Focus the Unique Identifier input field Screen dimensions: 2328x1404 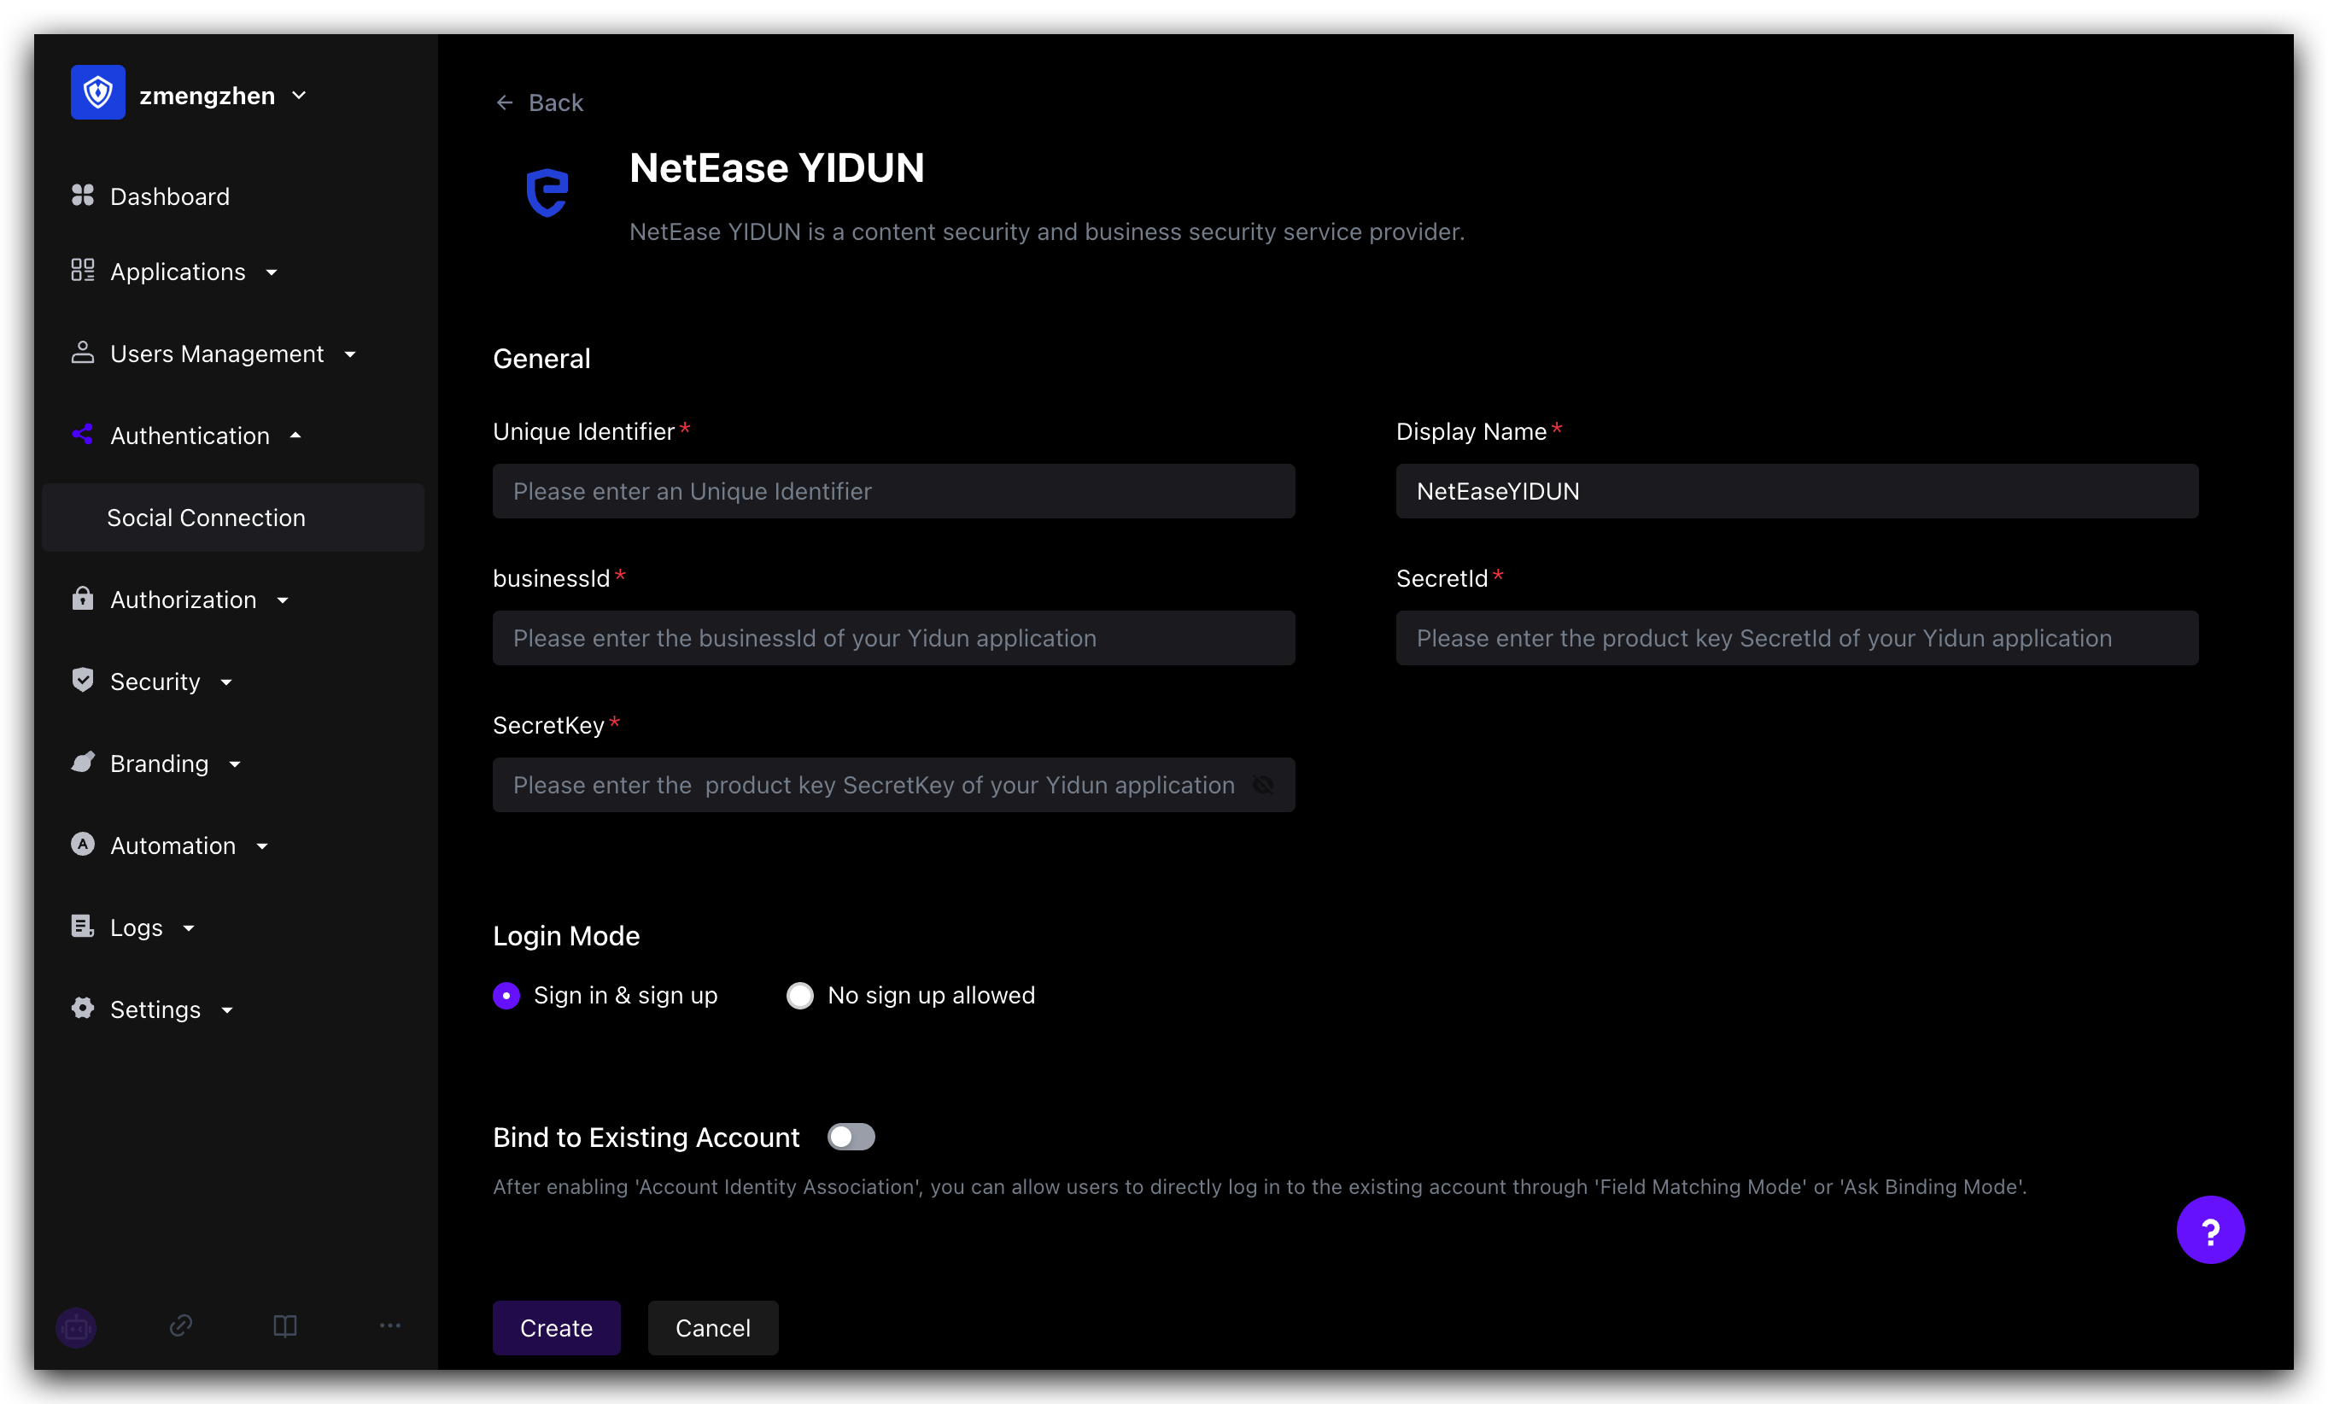(892, 491)
